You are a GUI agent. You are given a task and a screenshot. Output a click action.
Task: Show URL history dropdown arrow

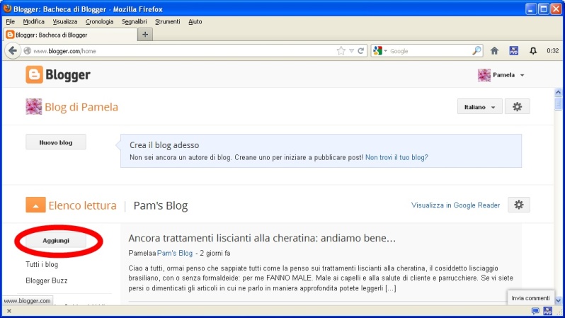351,51
